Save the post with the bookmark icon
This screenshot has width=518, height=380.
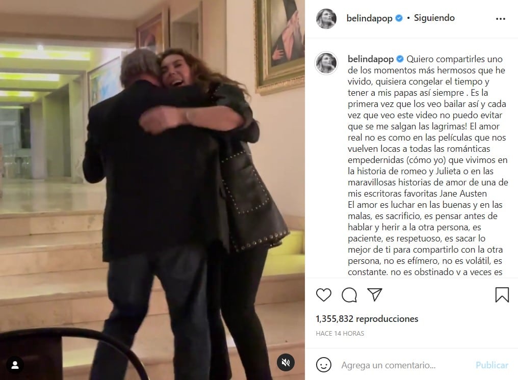click(x=502, y=294)
